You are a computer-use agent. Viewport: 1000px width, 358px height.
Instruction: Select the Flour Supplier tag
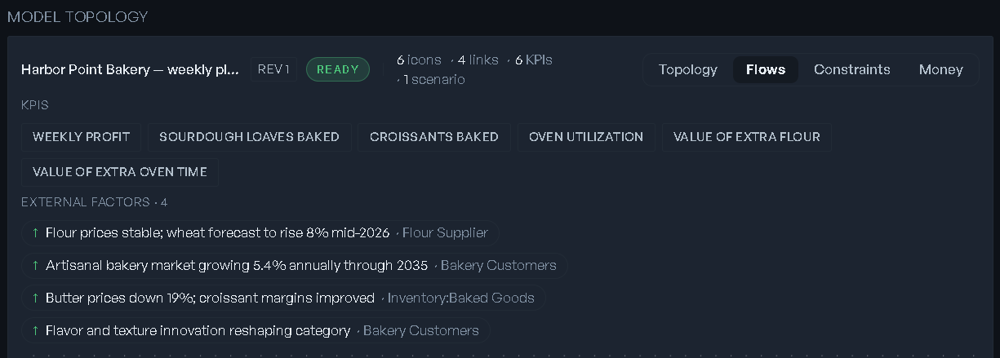pos(445,233)
